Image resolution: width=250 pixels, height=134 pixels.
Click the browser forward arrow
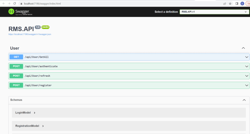[x=9, y=4]
